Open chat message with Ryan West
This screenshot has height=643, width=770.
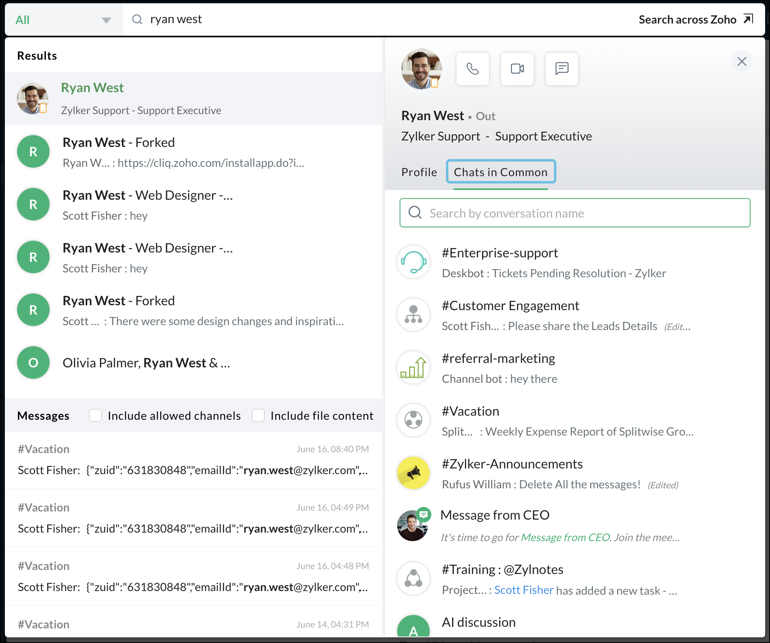point(562,69)
